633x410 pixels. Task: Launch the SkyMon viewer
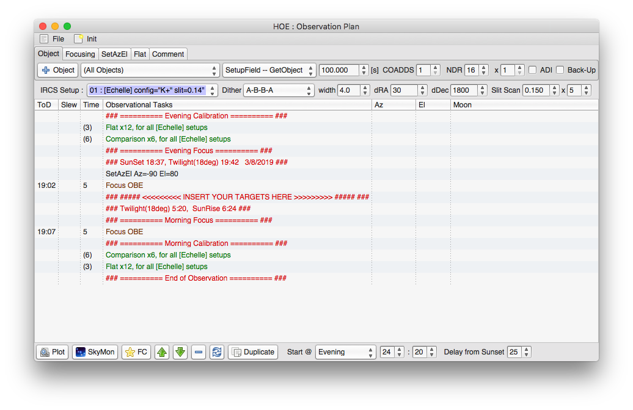95,351
